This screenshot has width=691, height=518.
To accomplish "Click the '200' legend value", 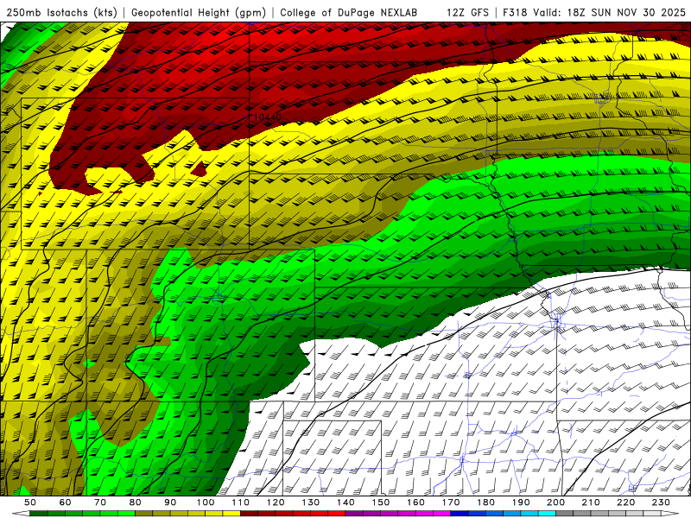I will [556, 502].
